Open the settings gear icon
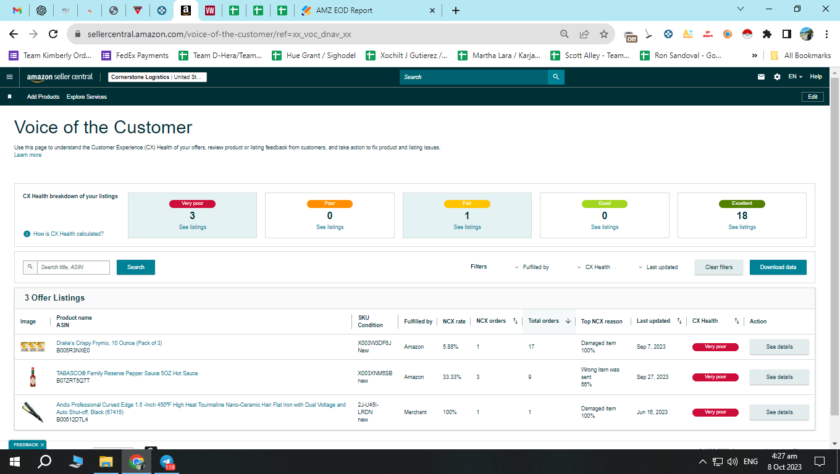This screenshot has width=840, height=474. pos(777,77)
